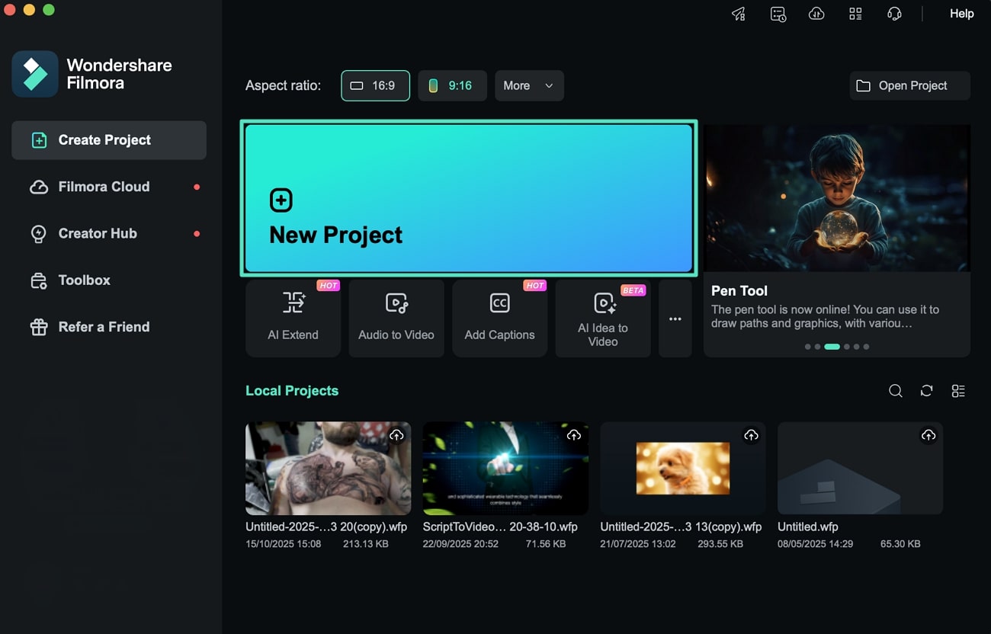
Task: Open the Creator Hub
Action: click(x=97, y=233)
